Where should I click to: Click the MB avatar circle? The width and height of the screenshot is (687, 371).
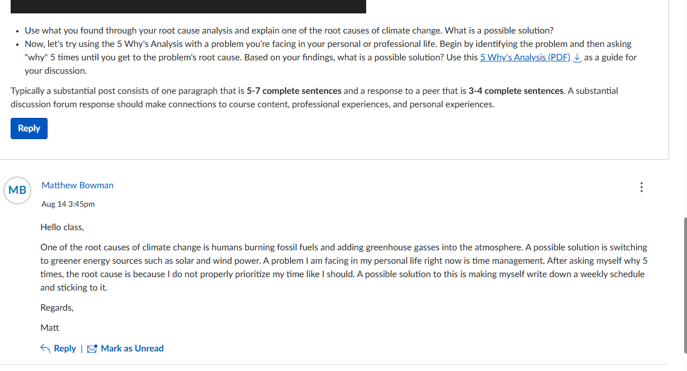(x=17, y=190)
